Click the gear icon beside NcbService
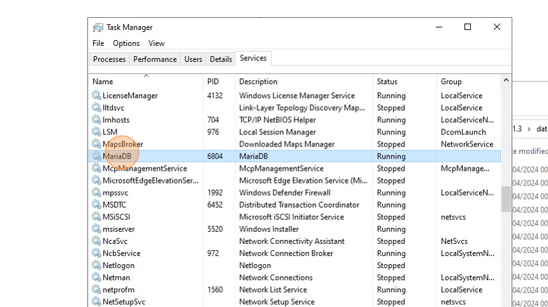This screenshot has height=307, width=548. pos(96,253)
